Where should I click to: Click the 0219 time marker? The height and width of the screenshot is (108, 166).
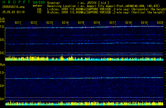[144, 23]
